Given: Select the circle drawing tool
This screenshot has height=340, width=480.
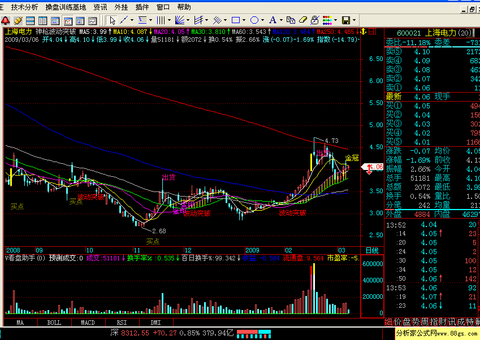Looking at the screenshot, I should pos(254,20).
